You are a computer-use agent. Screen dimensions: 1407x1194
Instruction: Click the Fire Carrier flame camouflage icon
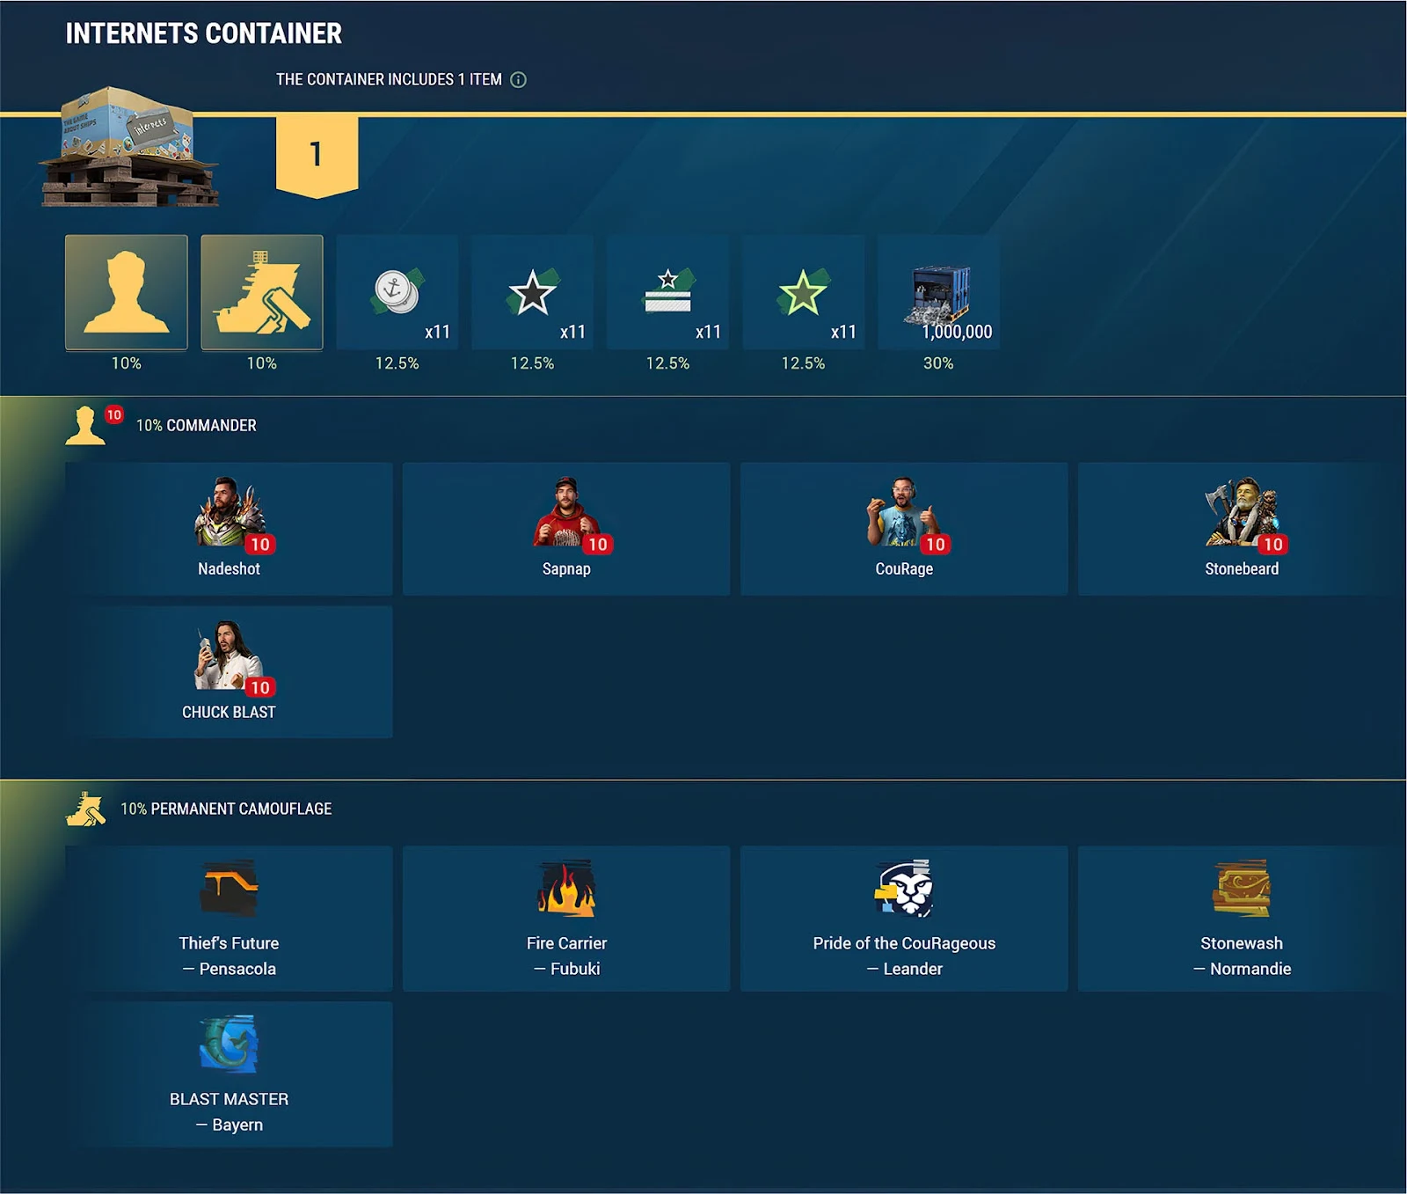566,890
